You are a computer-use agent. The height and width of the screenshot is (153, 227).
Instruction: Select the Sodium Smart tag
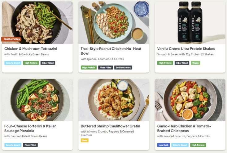point(123,67)
